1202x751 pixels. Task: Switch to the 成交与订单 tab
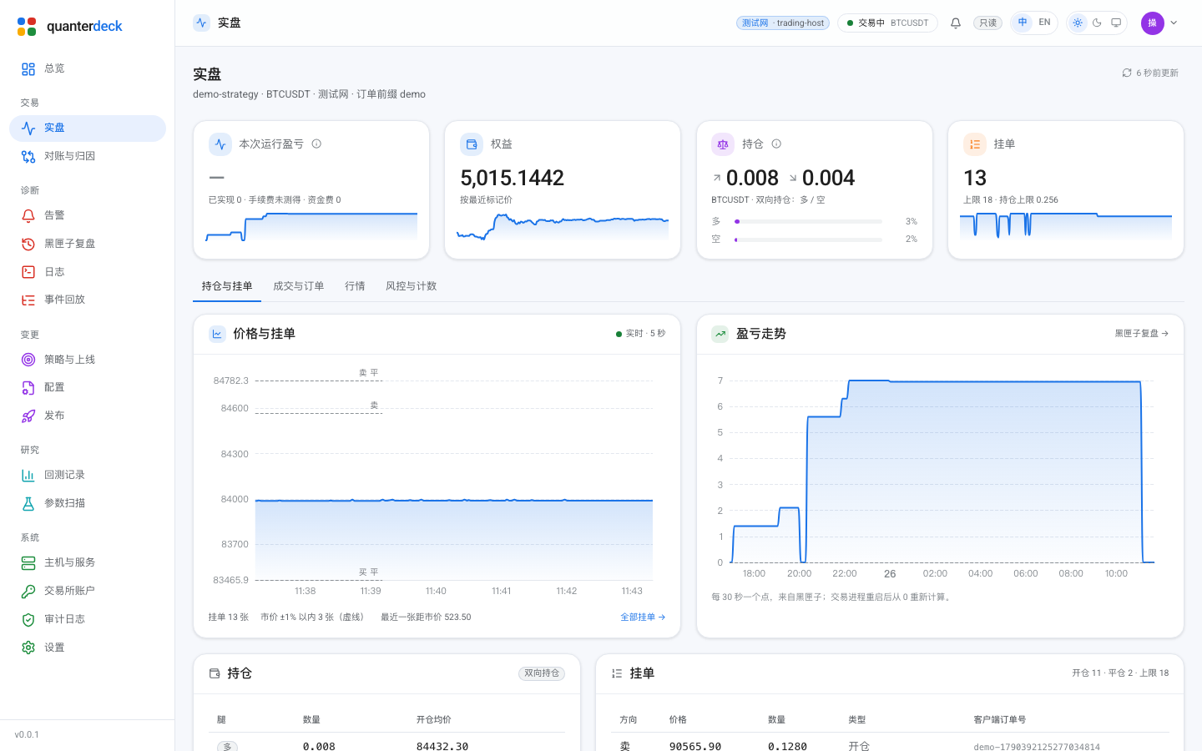point(298,286)
